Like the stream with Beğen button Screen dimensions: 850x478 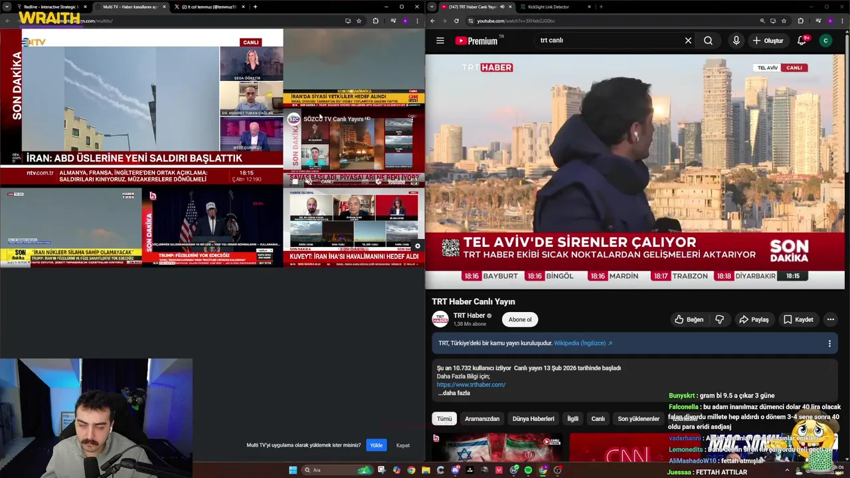[x=689, y=319]
